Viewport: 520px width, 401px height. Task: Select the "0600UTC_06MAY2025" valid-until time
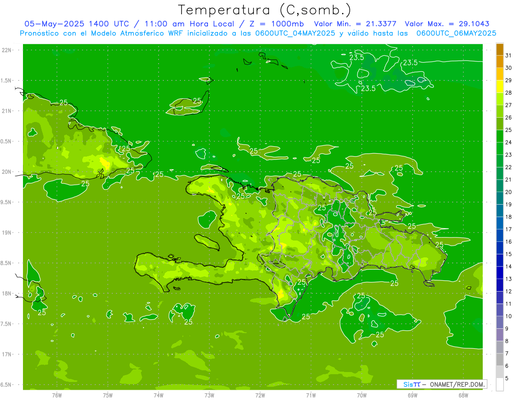pos(456,33)
